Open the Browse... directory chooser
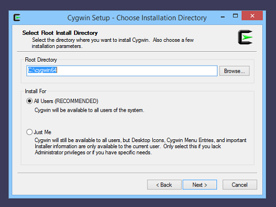Screen dimensions: 276x207 (x=234, y=71)
